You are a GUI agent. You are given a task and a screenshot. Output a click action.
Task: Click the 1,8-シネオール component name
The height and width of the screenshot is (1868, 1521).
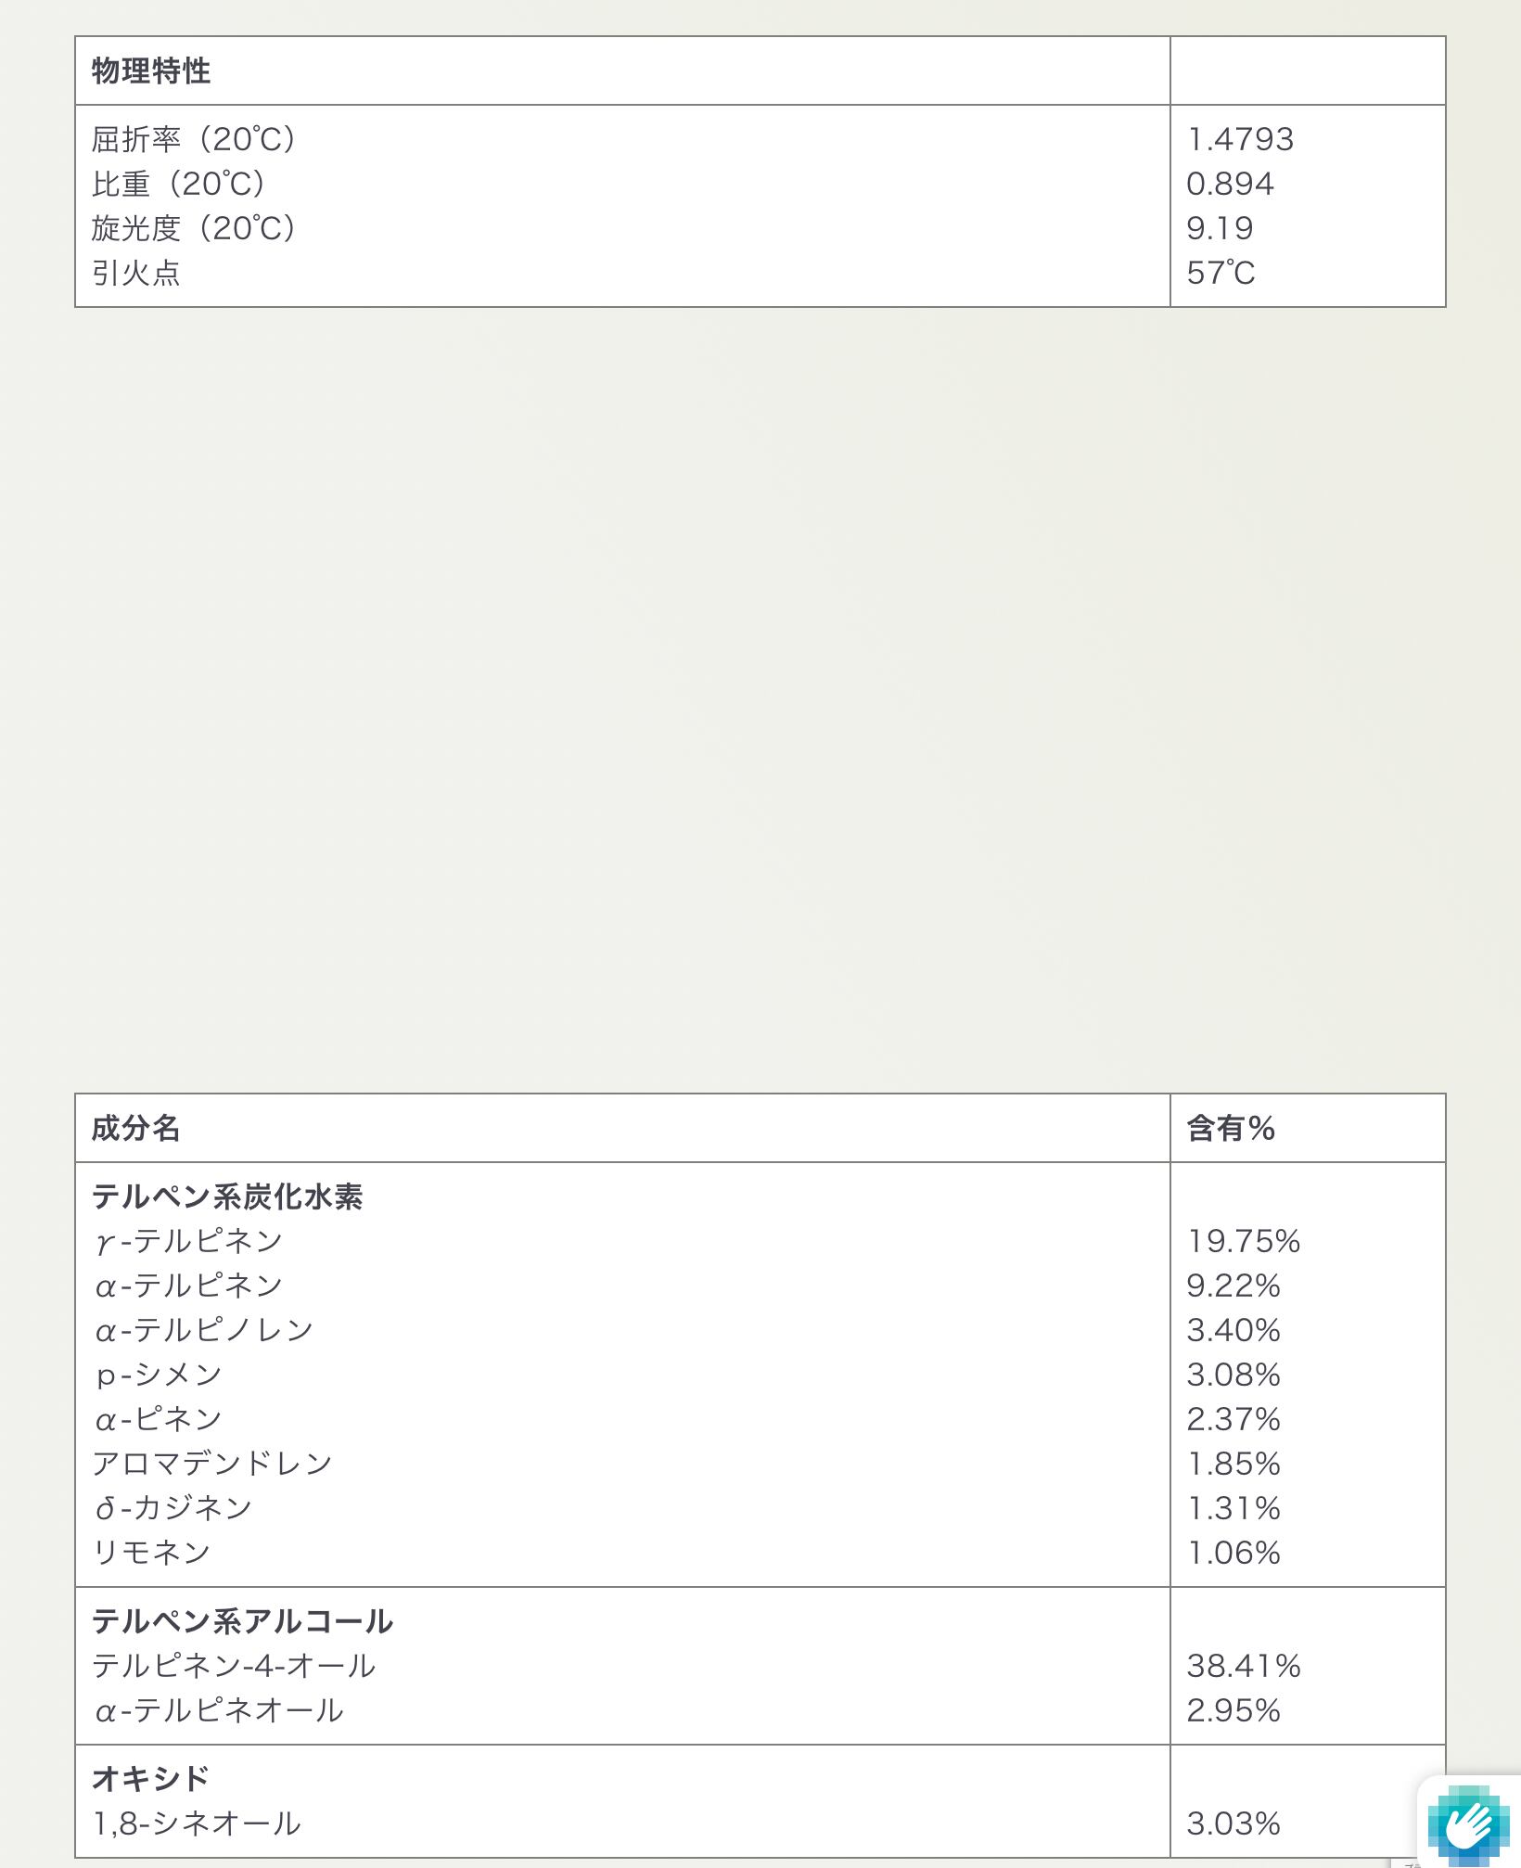pos(197,1823)
